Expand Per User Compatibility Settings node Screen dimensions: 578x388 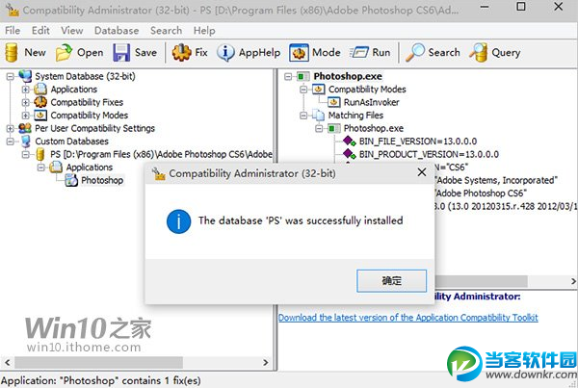point(11,128)
